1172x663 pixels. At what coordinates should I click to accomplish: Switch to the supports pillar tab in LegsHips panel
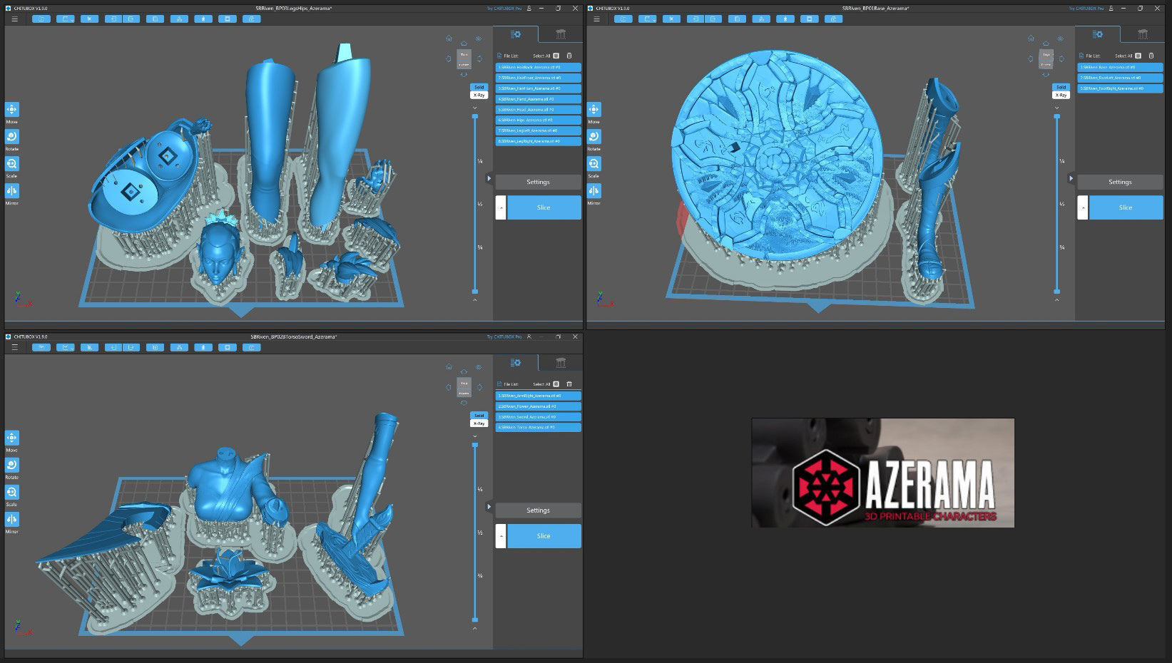561,34
